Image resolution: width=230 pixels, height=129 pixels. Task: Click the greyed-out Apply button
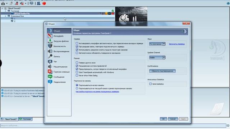tap(183, 119)
